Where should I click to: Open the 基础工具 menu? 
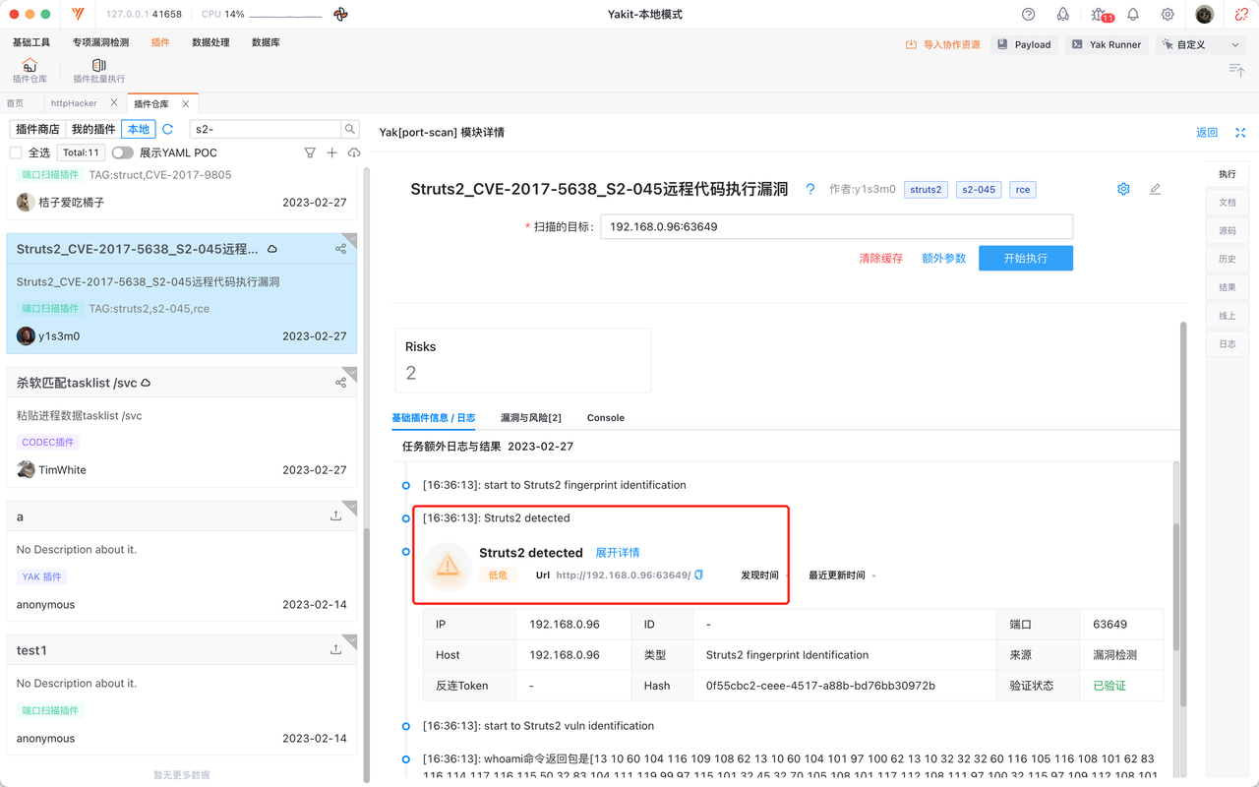(x=31, y=42)
